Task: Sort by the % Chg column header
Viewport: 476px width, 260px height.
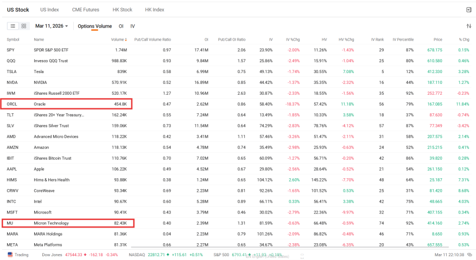Action: pyautogui.click(x=464, y=40)
